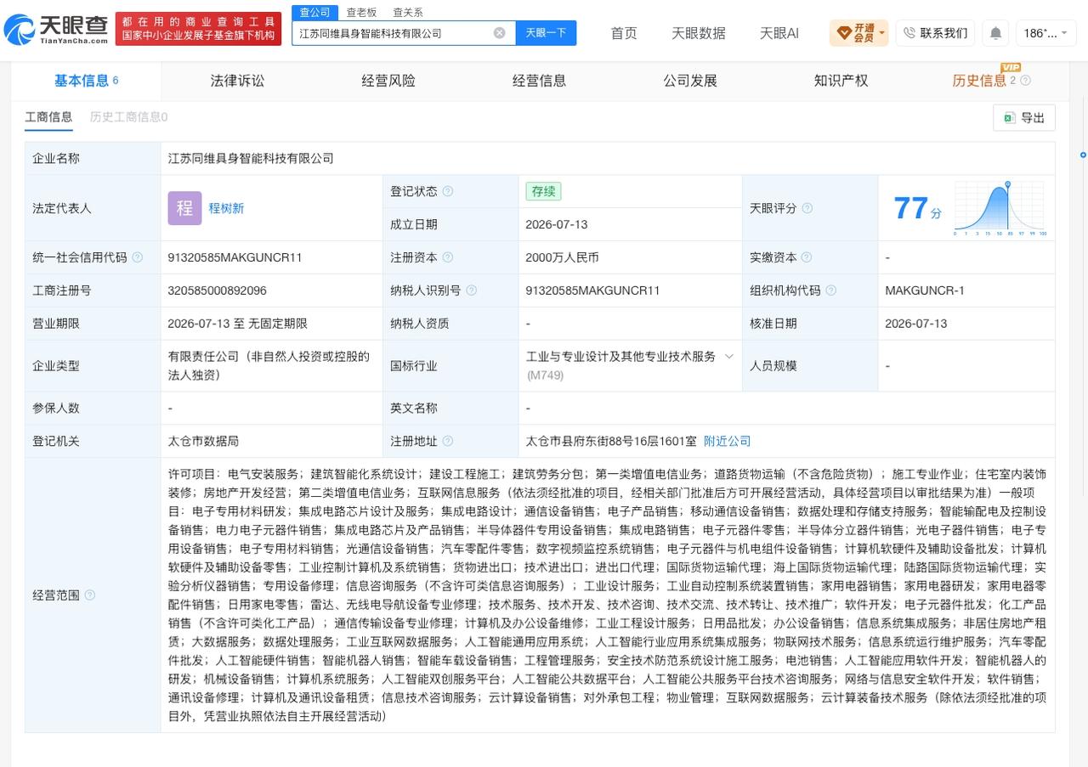Screen dimensions: 1088x767
Task: Click the 存续 status badge
Action: 543,192
